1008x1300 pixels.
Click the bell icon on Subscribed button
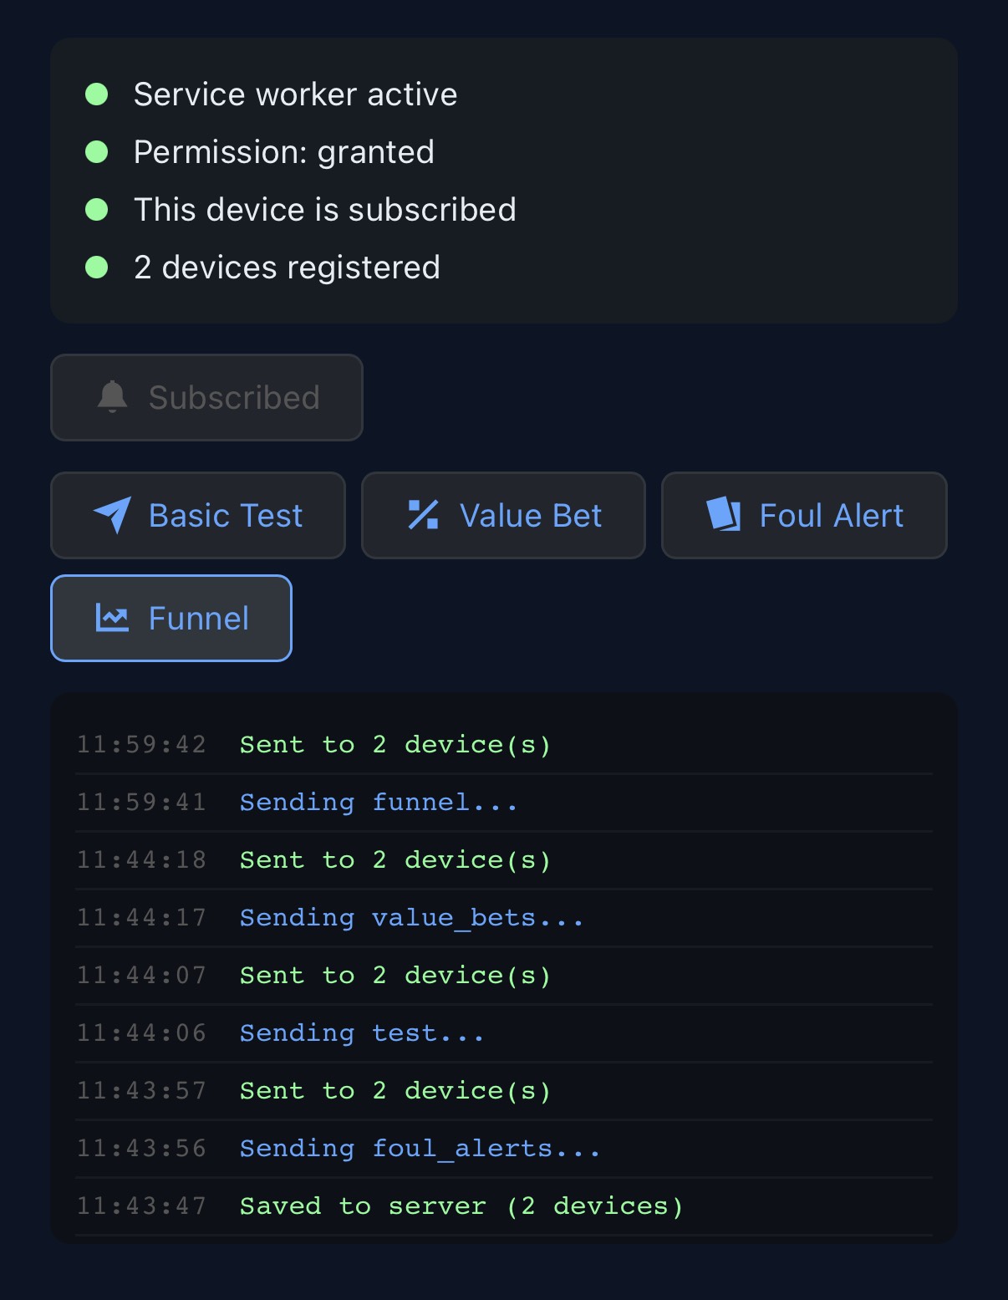coord(113,397)
